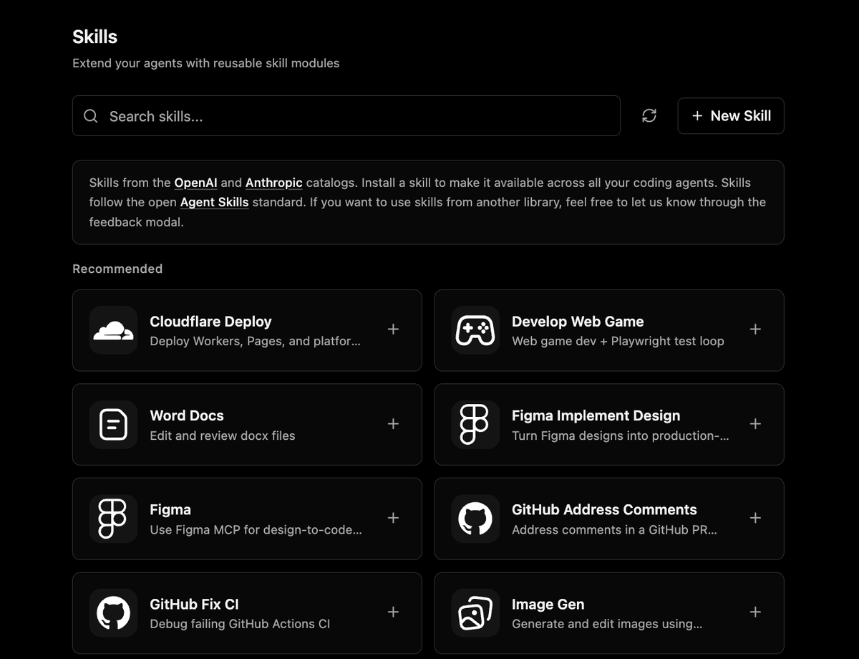Add the Figma Implement Design skill
This screenshot has width=859, height=659.
coord(755,424)
